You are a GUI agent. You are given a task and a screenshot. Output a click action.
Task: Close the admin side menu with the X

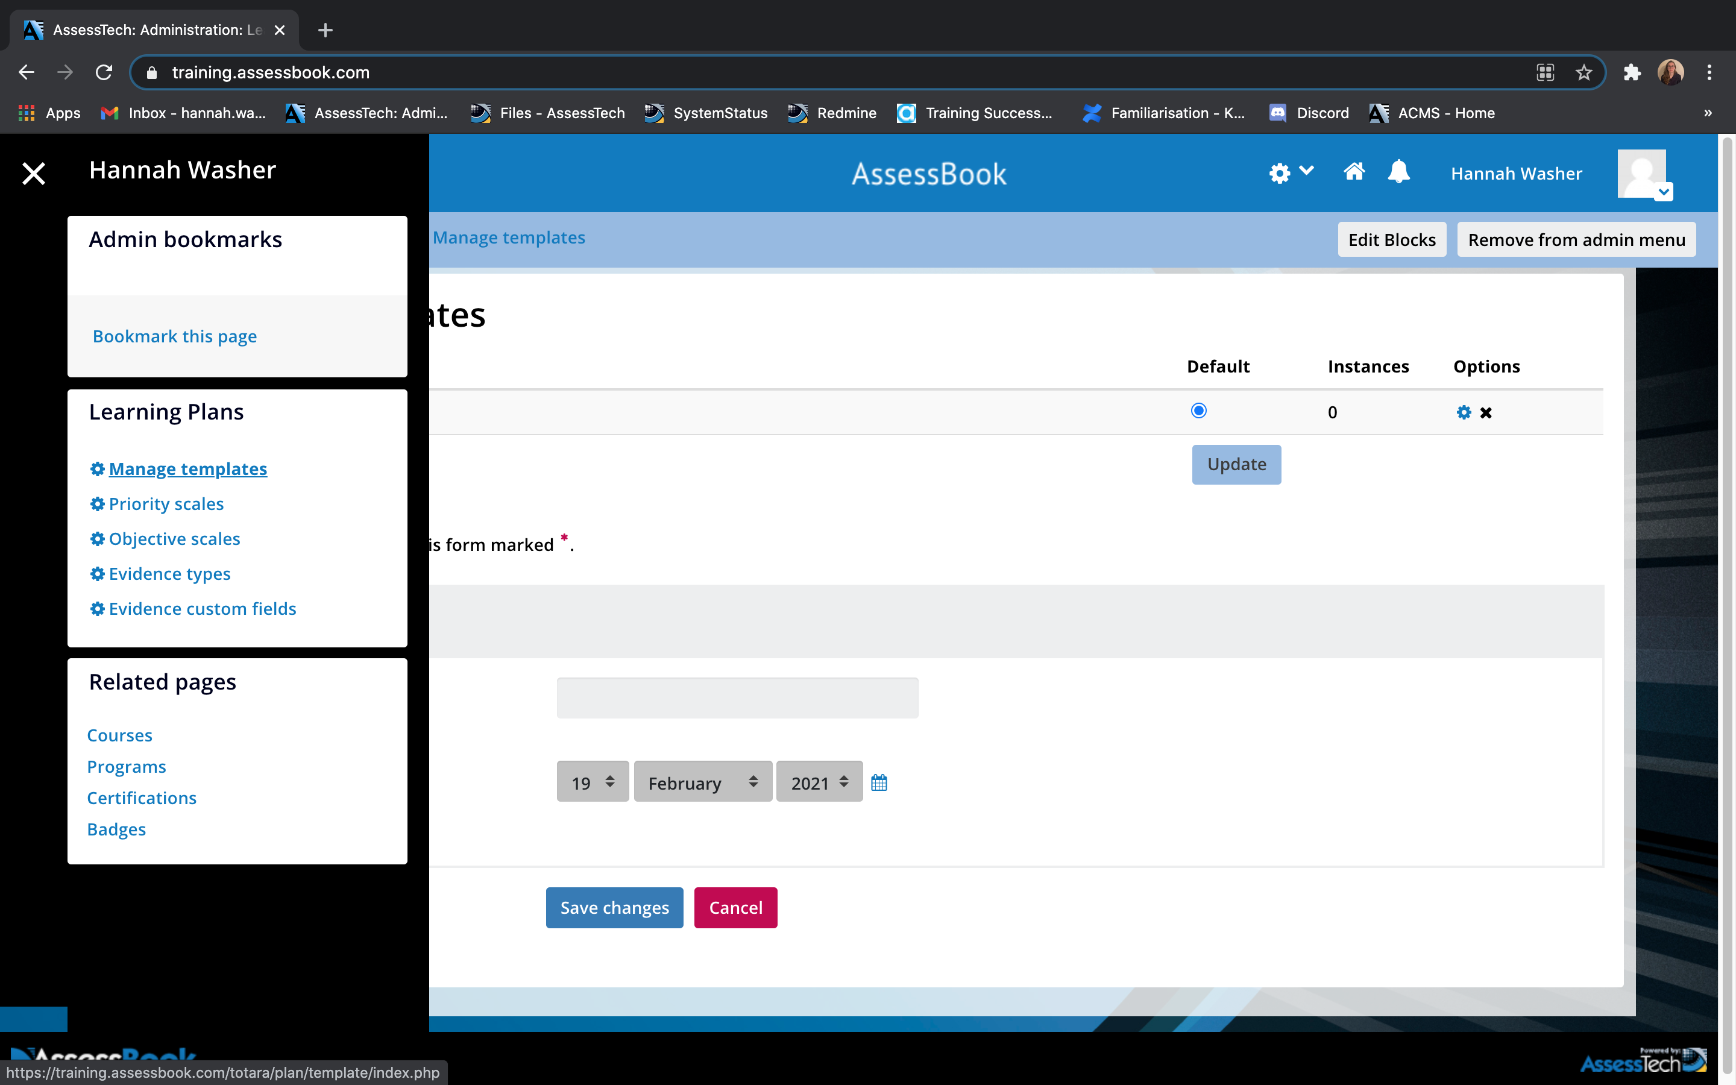tap(34, 173)
